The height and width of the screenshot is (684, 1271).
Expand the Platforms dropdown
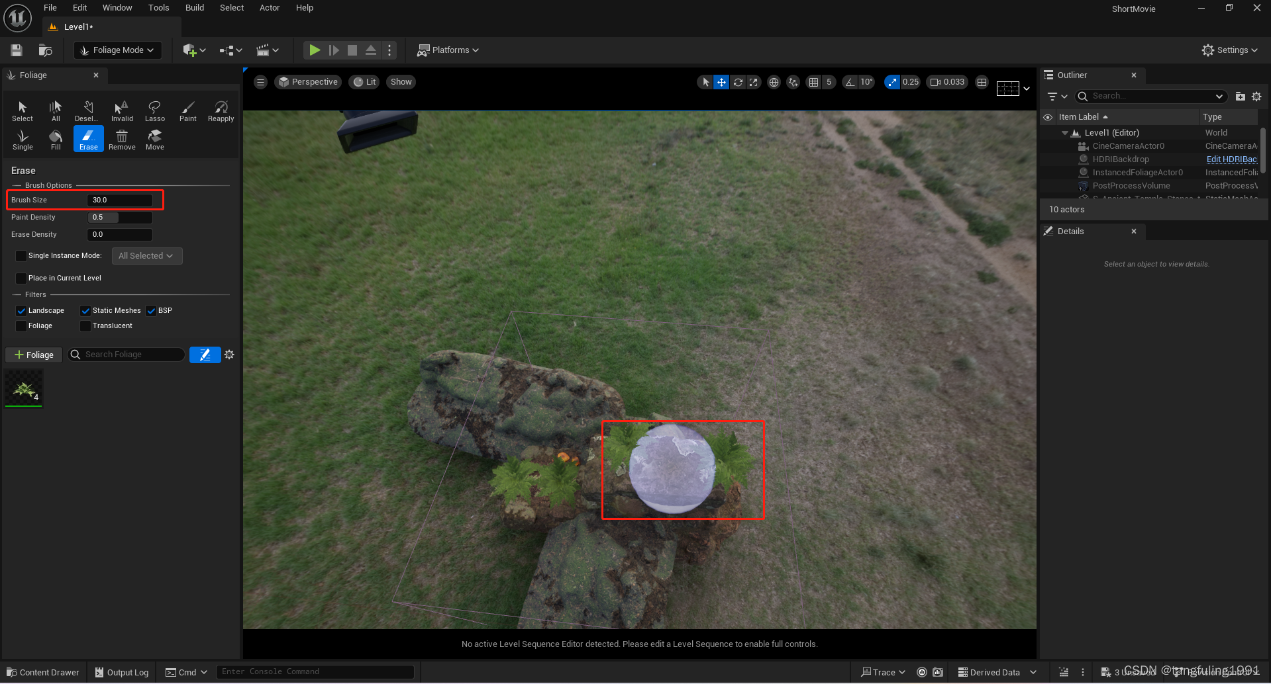(x=448, y=50)
